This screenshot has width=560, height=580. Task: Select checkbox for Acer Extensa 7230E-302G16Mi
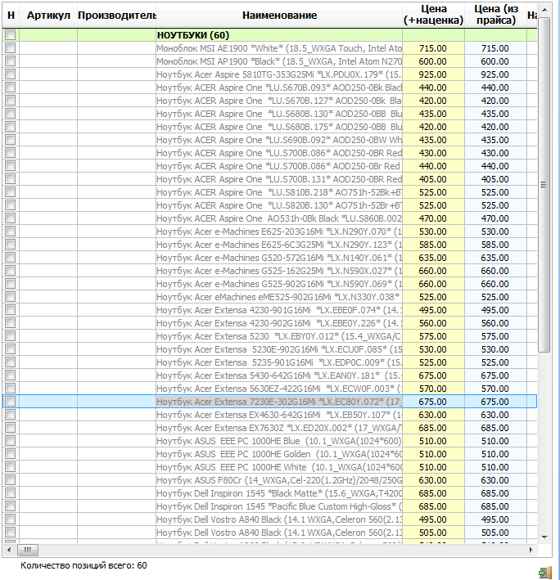point(11,402)
